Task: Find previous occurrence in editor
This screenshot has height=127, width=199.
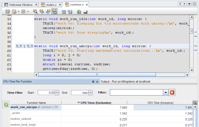Action: [x=42, y=11]
